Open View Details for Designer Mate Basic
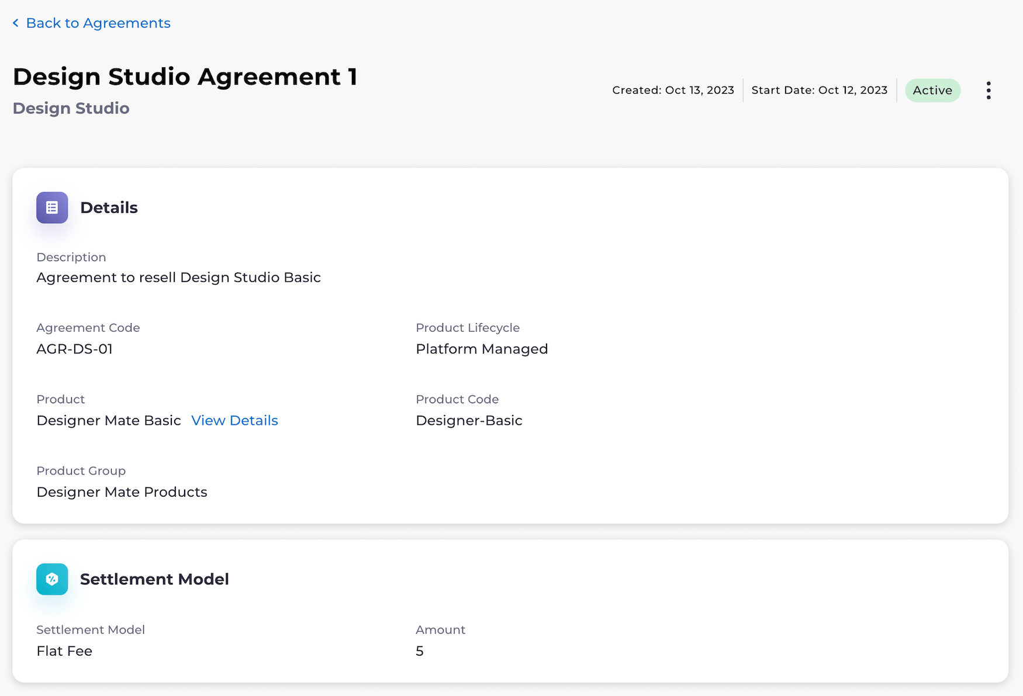 click(234, 420)
